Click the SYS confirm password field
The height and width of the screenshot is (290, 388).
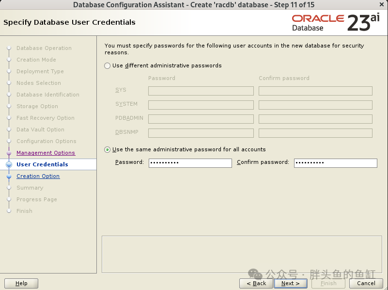(315, 91)
